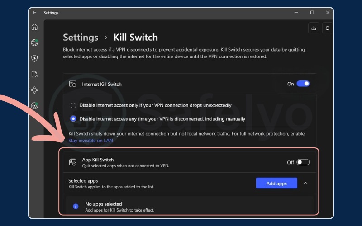Click the blue info icon beside No apps selected

click(76, 207)
